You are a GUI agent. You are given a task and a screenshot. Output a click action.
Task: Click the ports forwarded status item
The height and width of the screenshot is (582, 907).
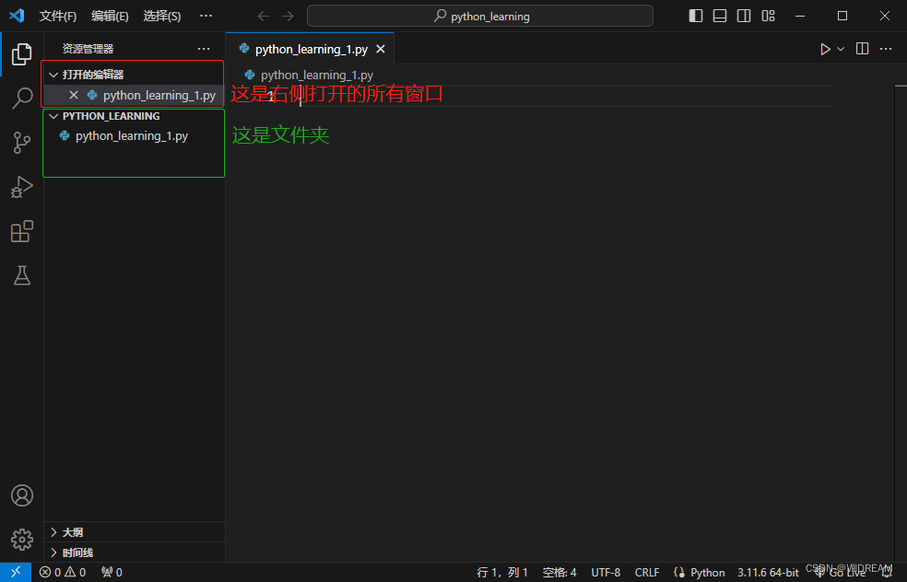pyautogui.click(x=112, y=572)
